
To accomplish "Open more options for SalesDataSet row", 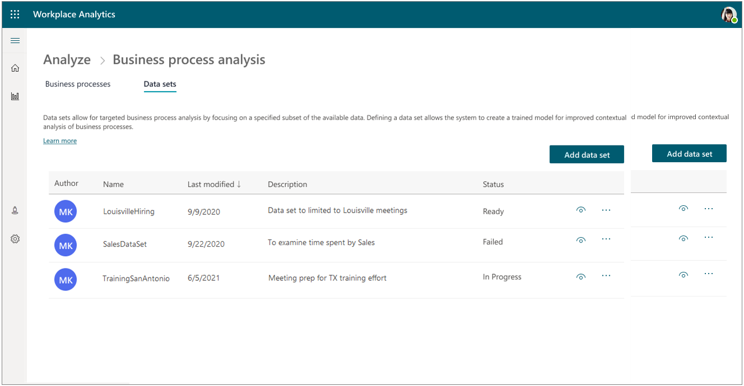I will point(606,238).
